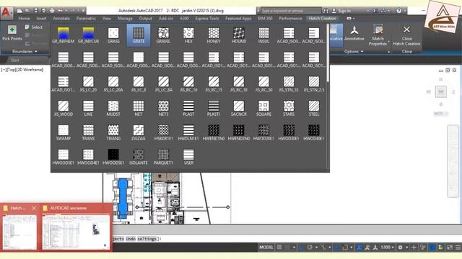
Task: Select the GR_INVCUR gradient swatch
Action: pyautogui.click(x=88, y=35)
